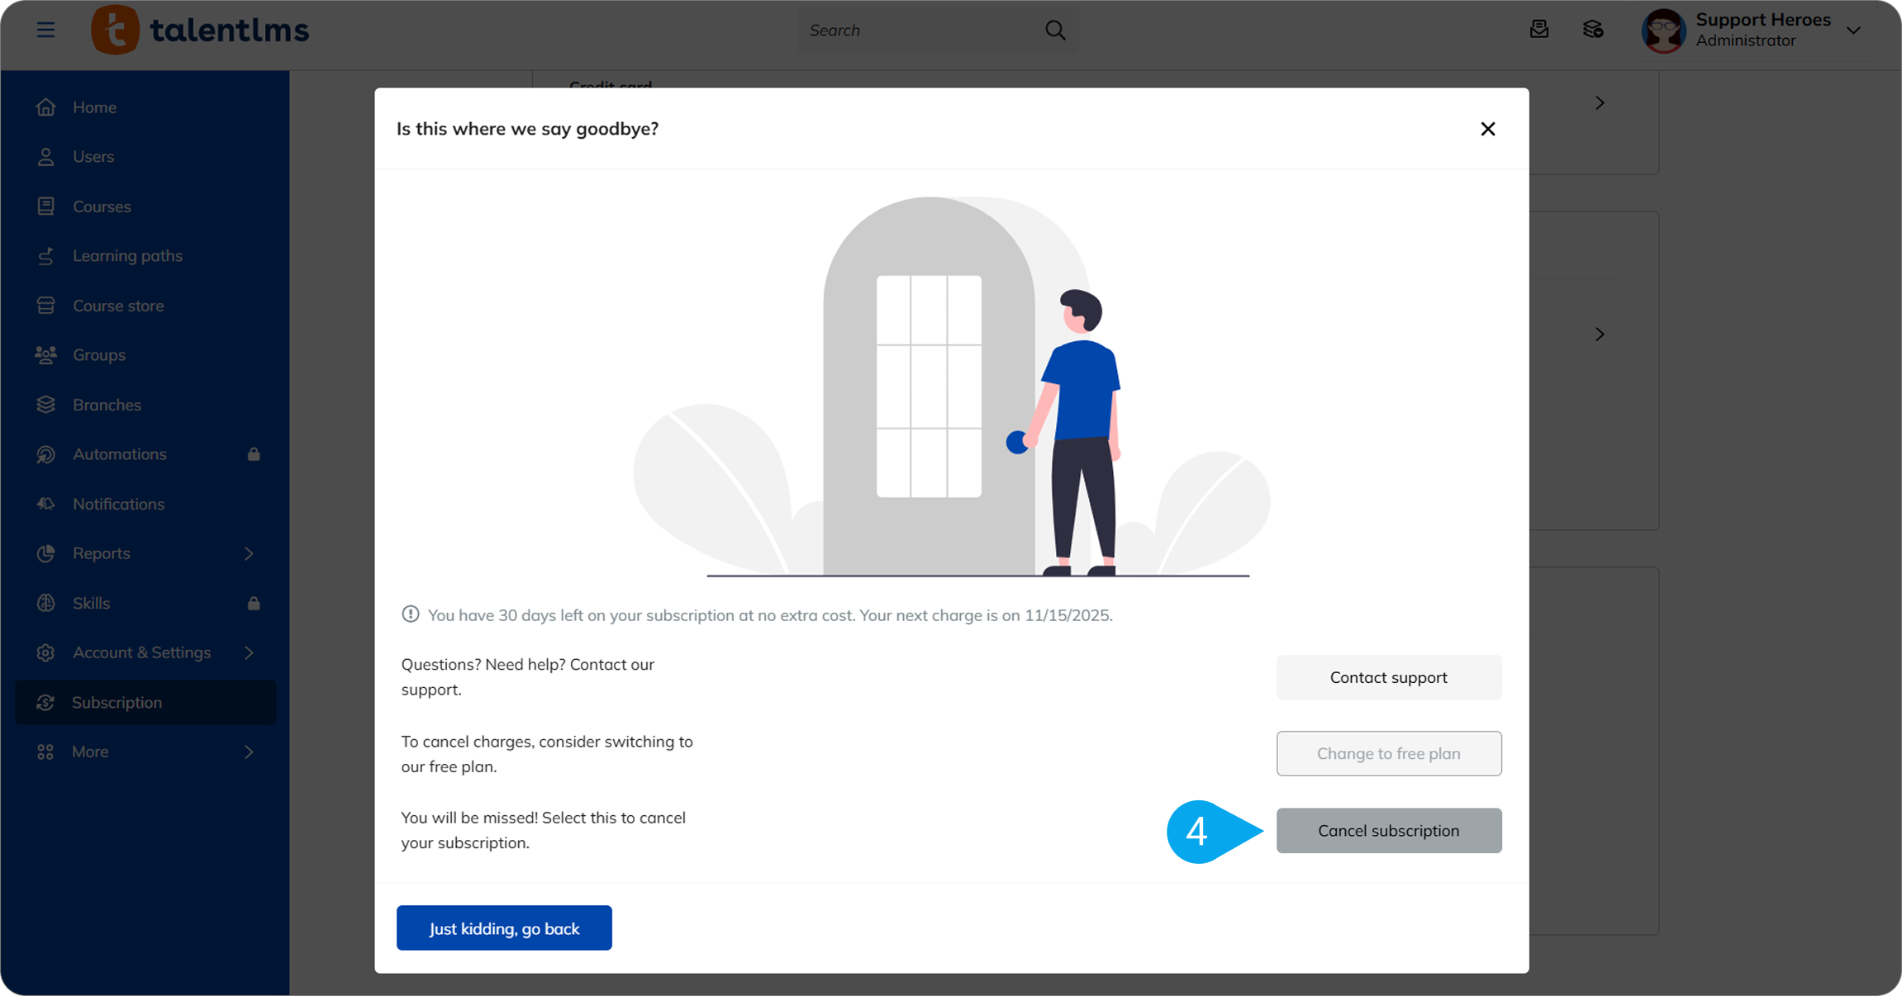Click the Branches layers icon
This screenshot has height=996, width=1902.
(46, 405)
